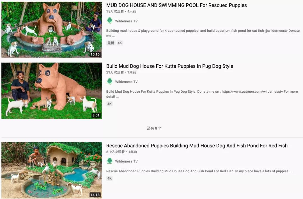Click the '最新' badge on first video
The height and width of the screenshot is (199, 303).
click(111, 43)
